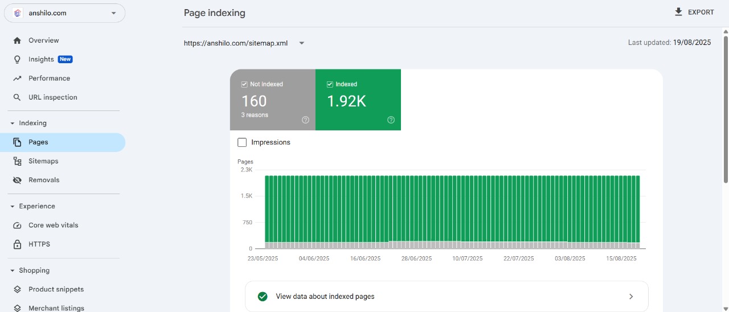Open Merchant listings menu item
729x312 pixels.
56,308
